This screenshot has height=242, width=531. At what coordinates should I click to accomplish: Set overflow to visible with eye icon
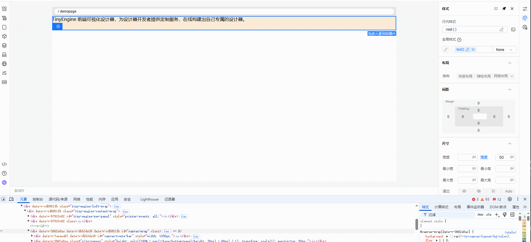click(464, 191)
